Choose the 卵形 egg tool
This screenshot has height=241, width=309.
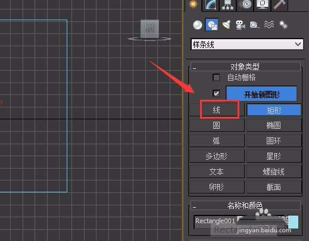pyautogui.click(x=217, y=187)
